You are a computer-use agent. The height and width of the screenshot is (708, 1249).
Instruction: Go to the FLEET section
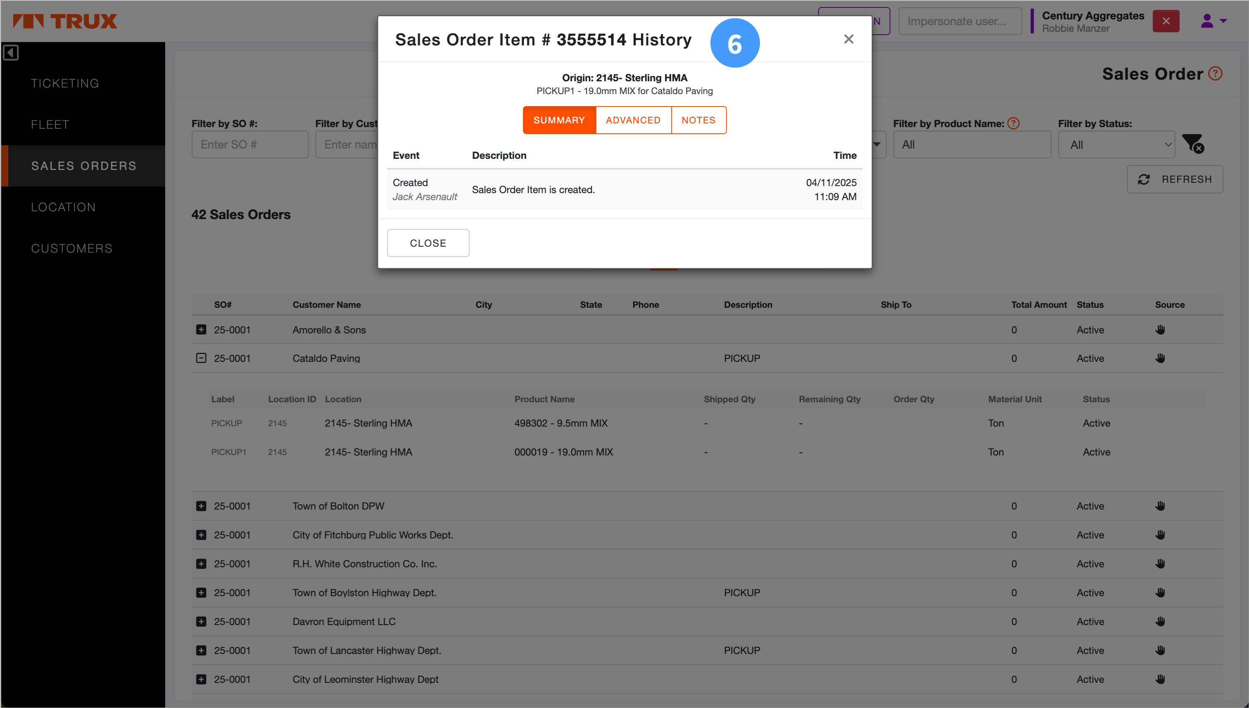[50, 125]
